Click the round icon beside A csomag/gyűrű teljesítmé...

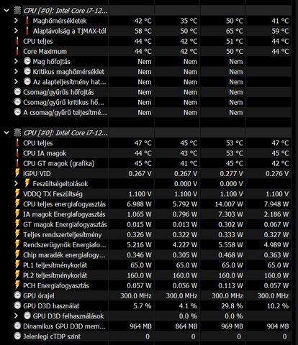tap(17, 112)
